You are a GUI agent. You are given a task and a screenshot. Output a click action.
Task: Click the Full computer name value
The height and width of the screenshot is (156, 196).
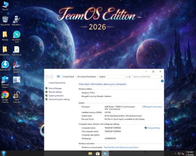click(113, 131)
